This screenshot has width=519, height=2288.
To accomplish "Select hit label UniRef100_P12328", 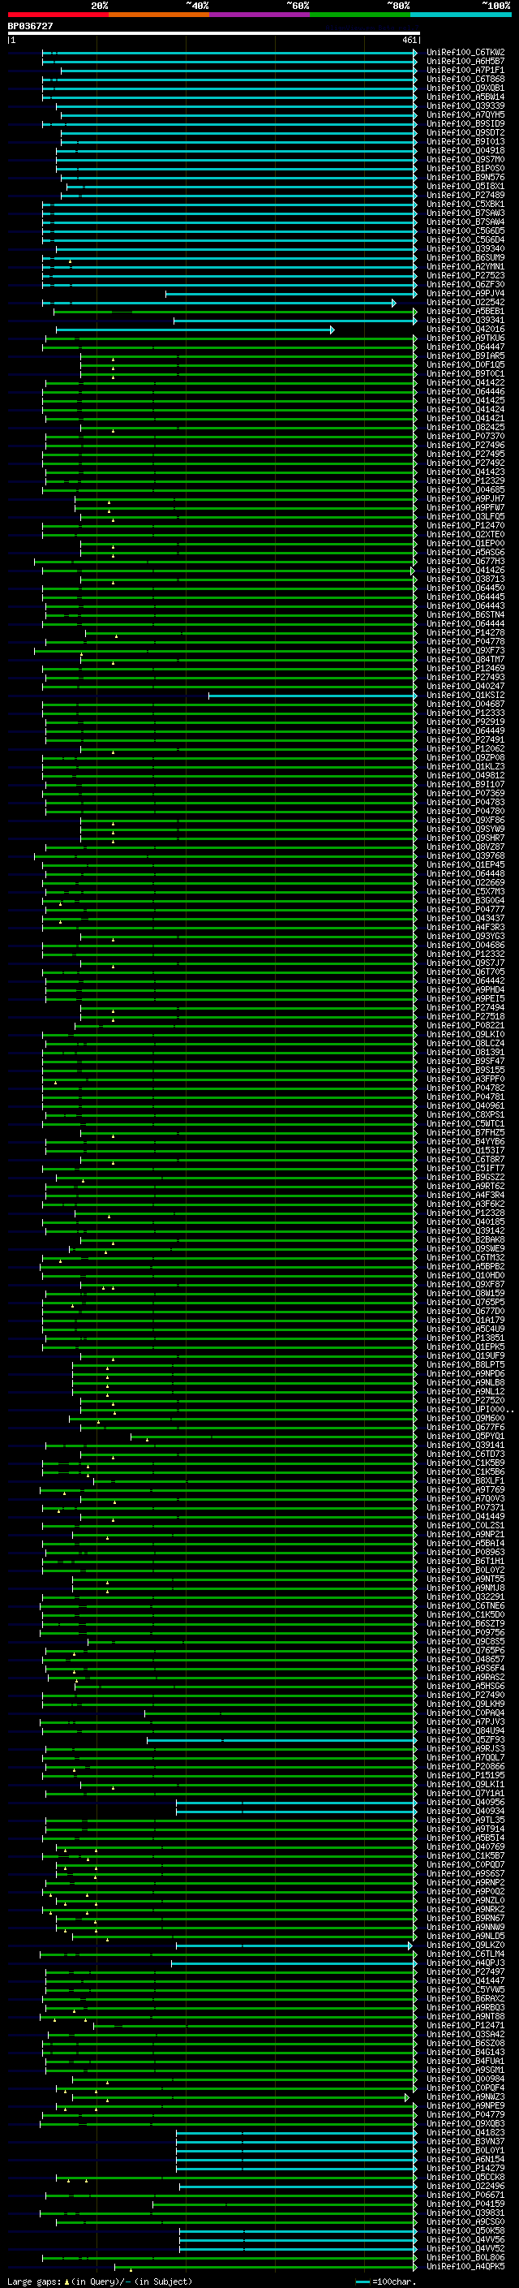I will pyautogui.click(x=465, y=1213).
